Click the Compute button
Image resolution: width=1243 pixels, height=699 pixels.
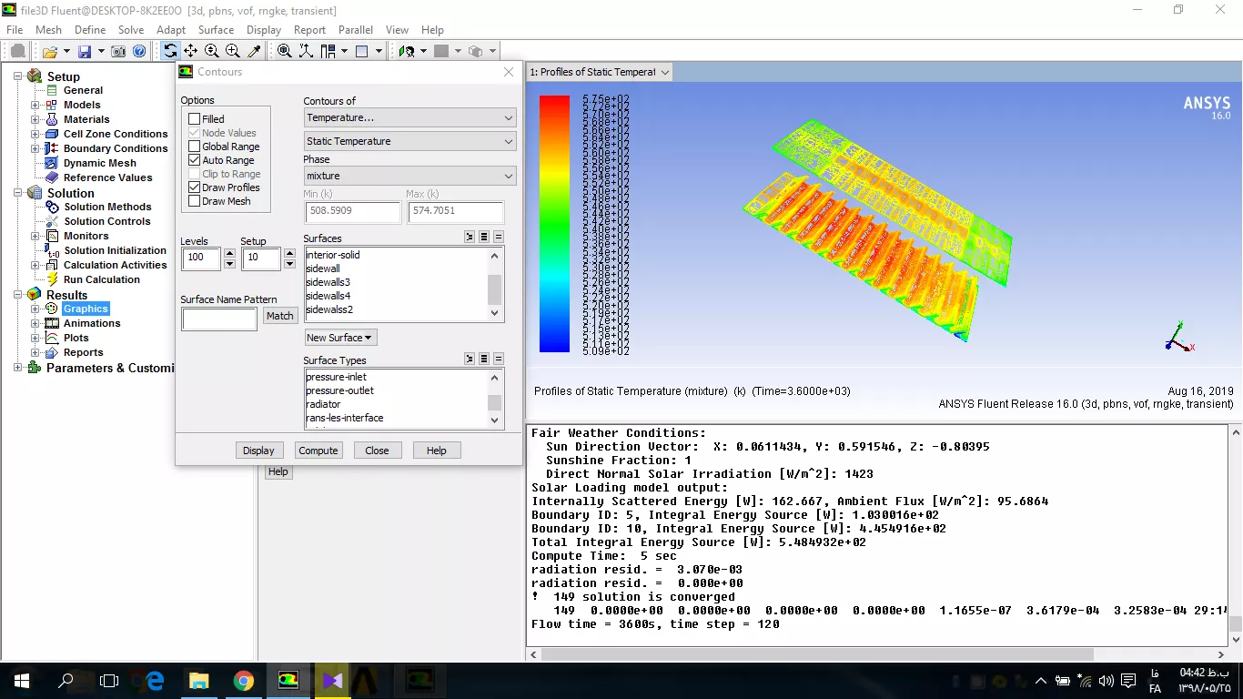point(318,451)
